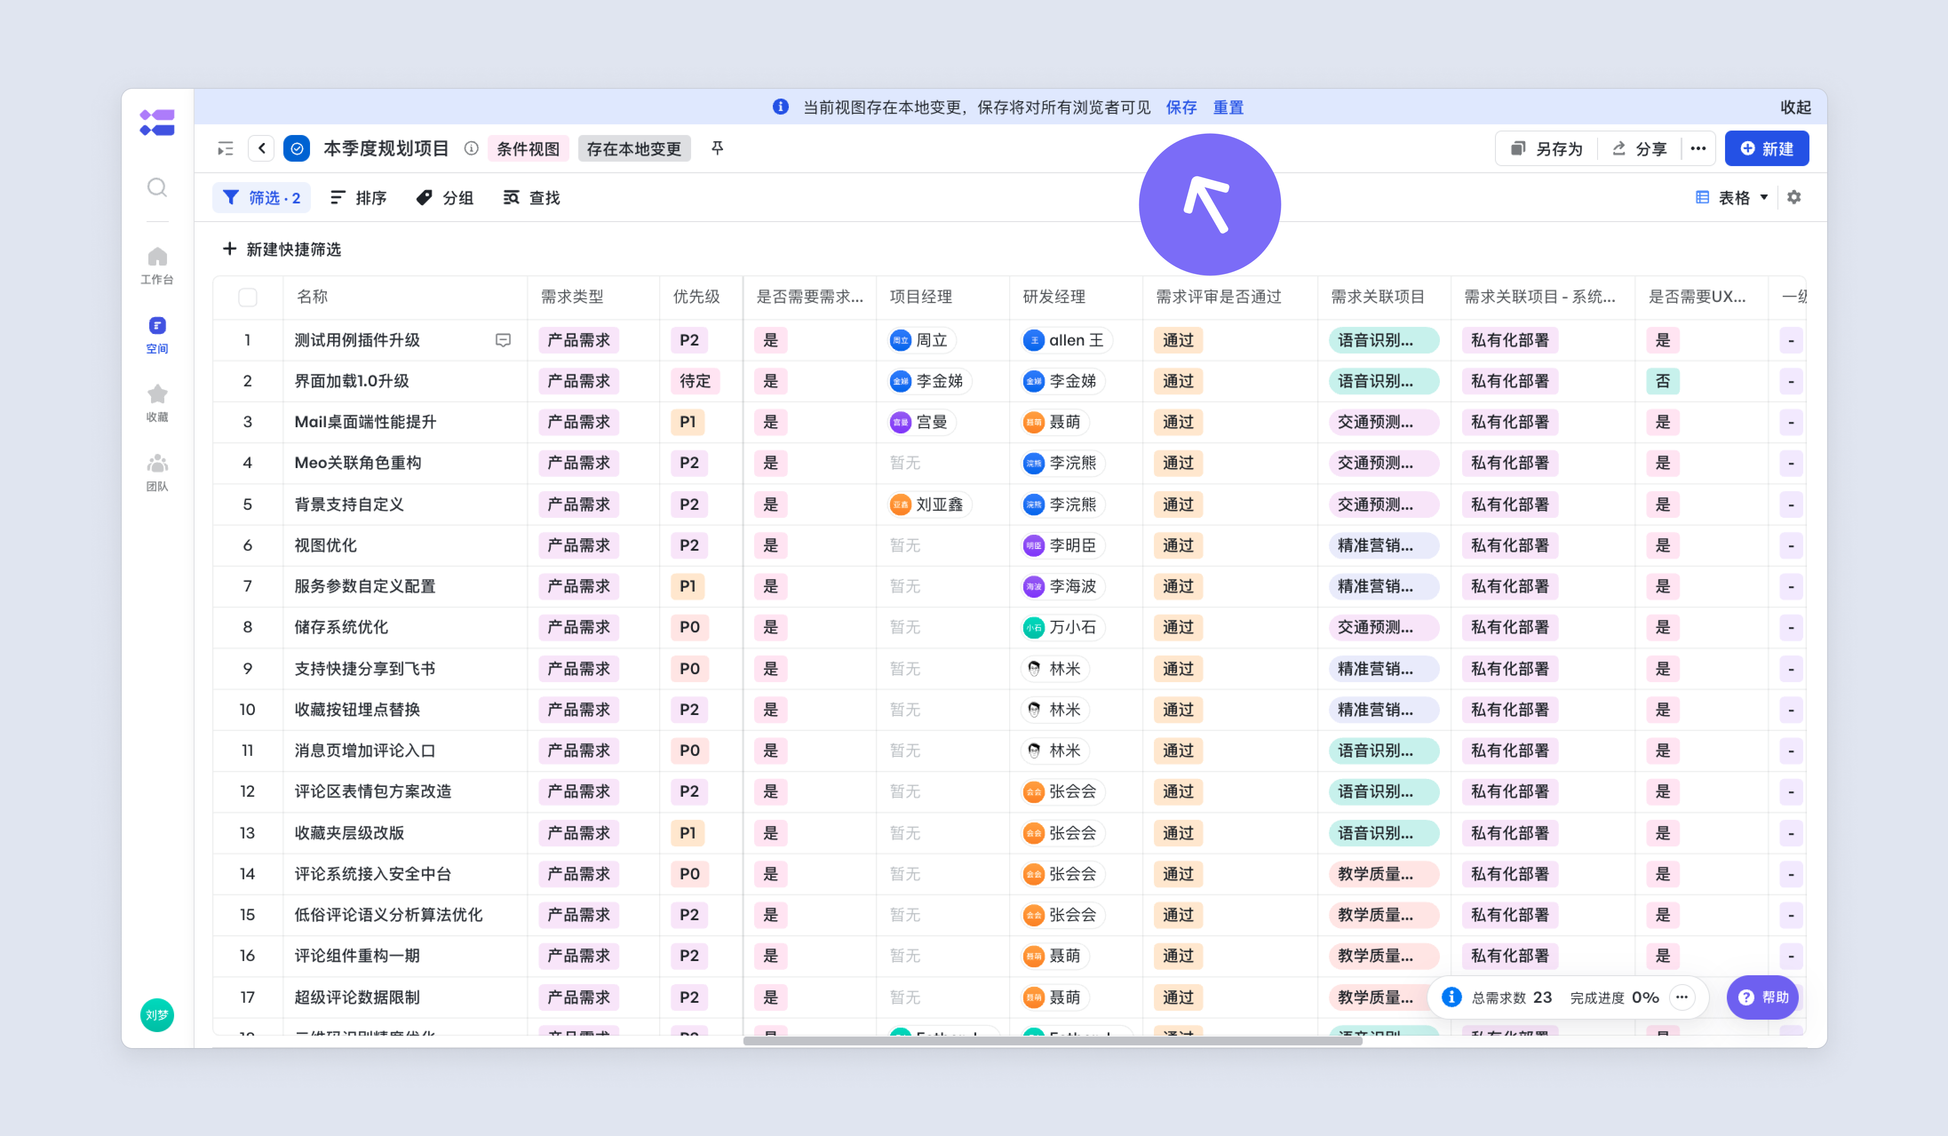This screenshot has width=1948, height=1136.
Task: Click the app logo in the sidebar
Action: [x=157, y=123]
